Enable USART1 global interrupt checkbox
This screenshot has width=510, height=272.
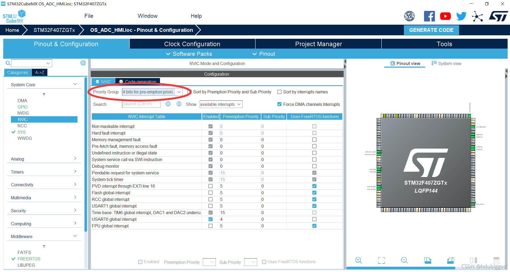point(211,206)
